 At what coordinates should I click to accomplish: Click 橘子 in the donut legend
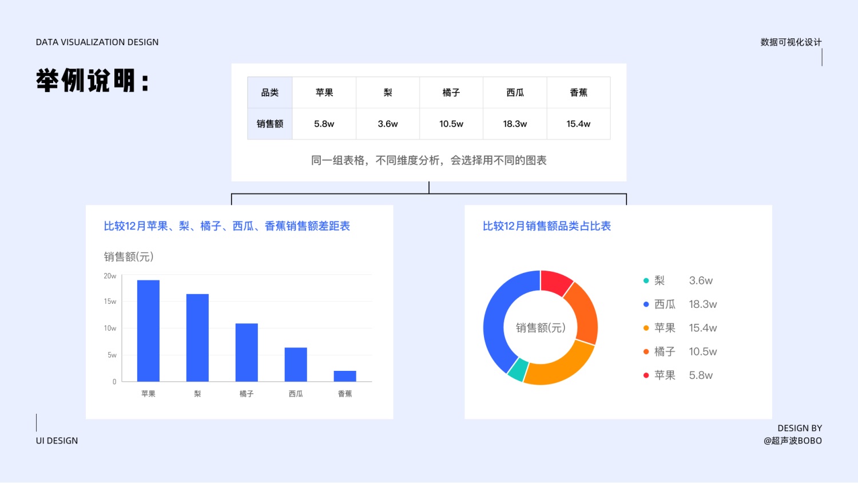[x=665, y=351]
